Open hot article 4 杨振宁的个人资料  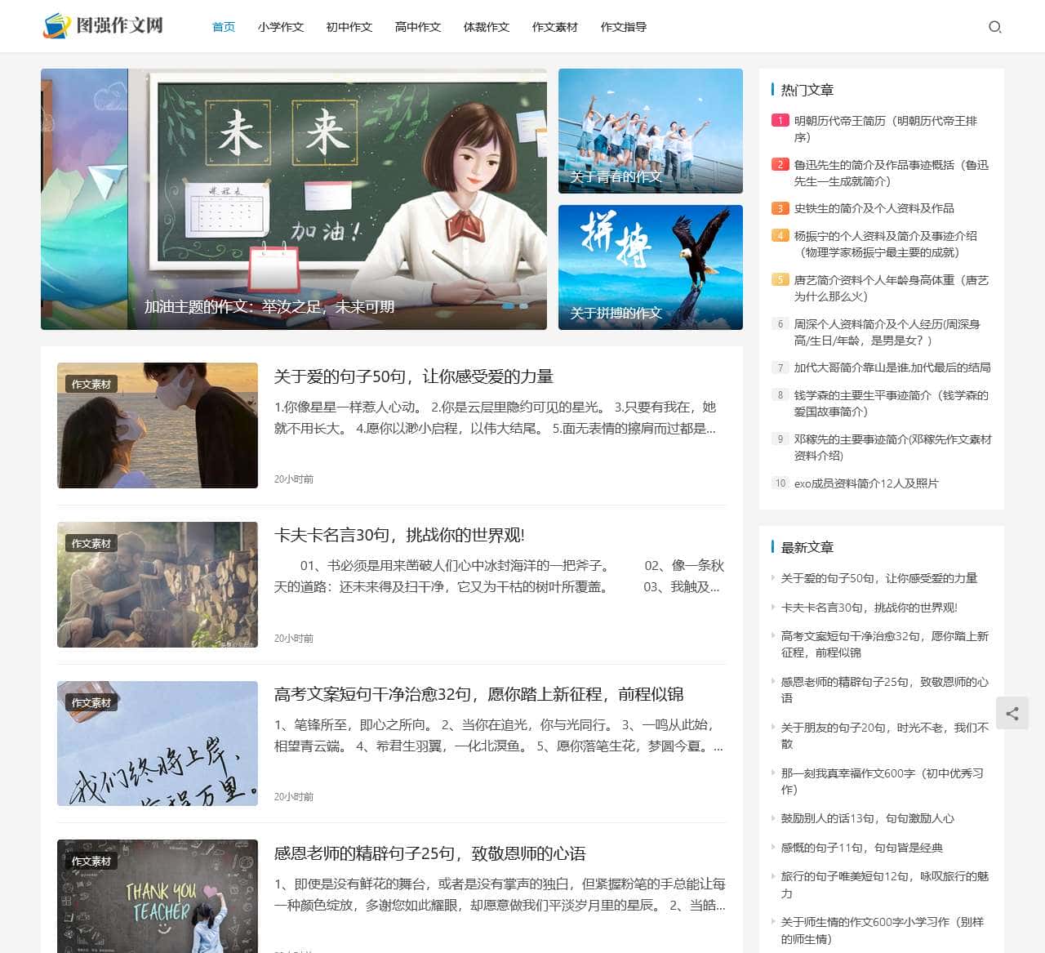point(885,244)
